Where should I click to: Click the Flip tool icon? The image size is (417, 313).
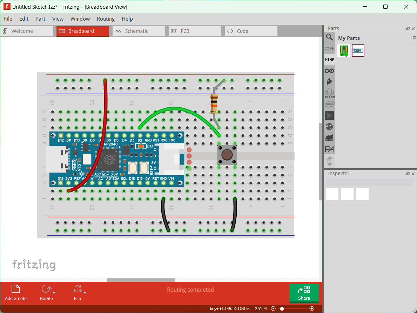pos(78,289)
